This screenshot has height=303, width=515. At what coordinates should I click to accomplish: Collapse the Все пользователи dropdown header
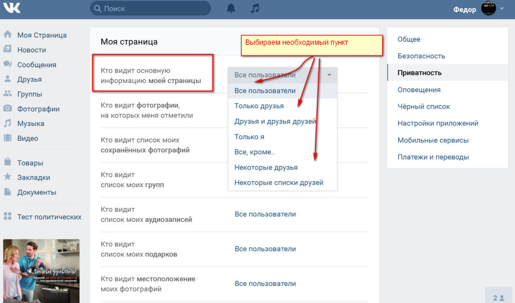click(283, 75)
